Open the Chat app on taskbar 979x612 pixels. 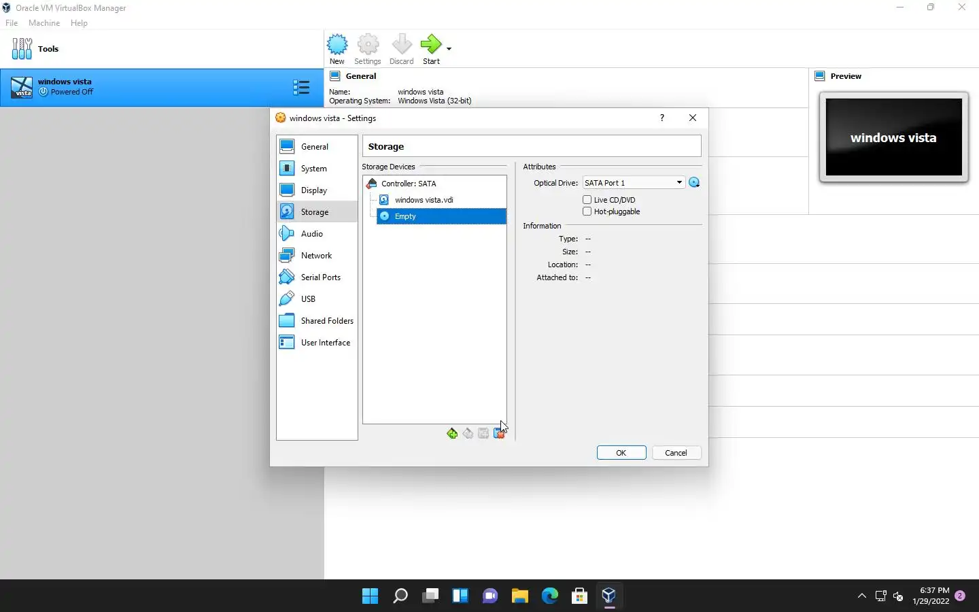[x=490, y=596]
